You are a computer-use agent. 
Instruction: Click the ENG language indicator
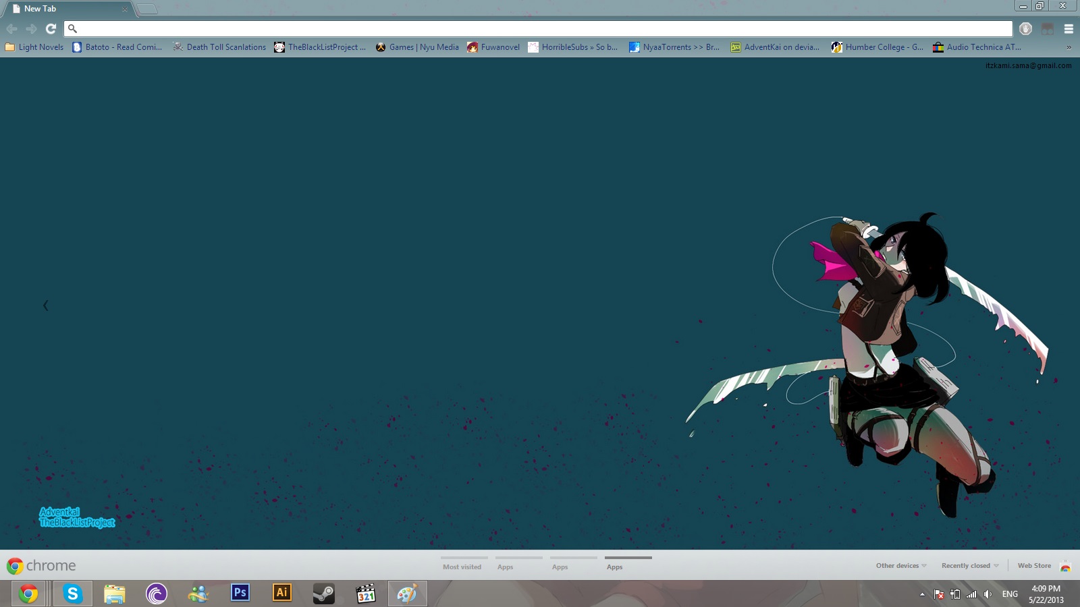coord(1010,594)
